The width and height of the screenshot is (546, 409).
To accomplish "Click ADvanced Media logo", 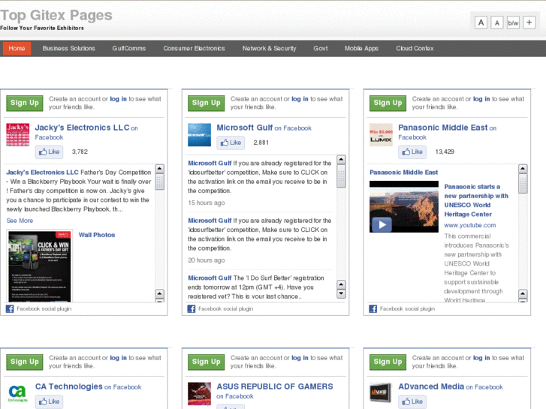I will coord(381,394).
